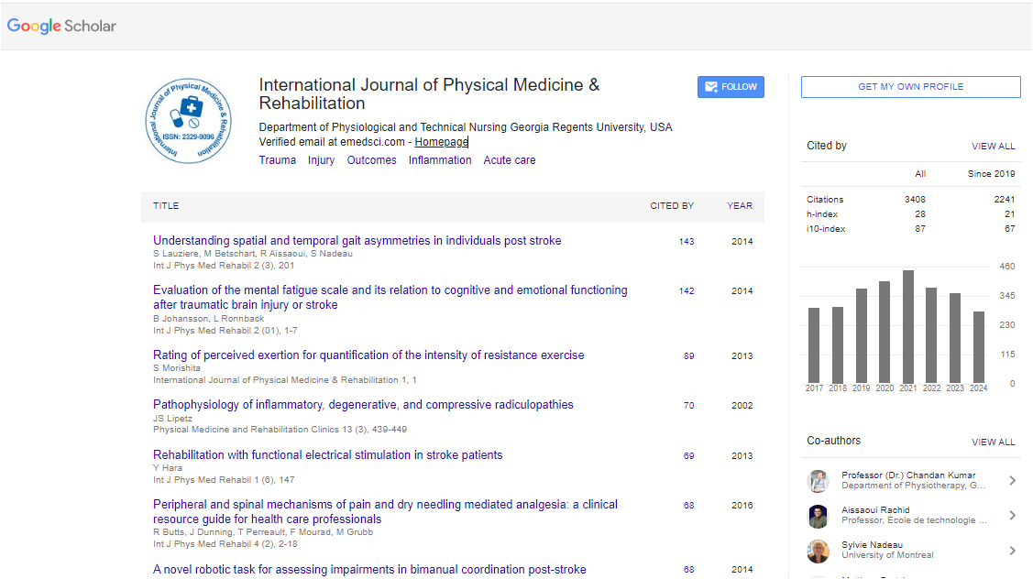Expand the chevron beside Chandan Kumar
This screenshot has width=1033, height=579.
(1012, 481)
